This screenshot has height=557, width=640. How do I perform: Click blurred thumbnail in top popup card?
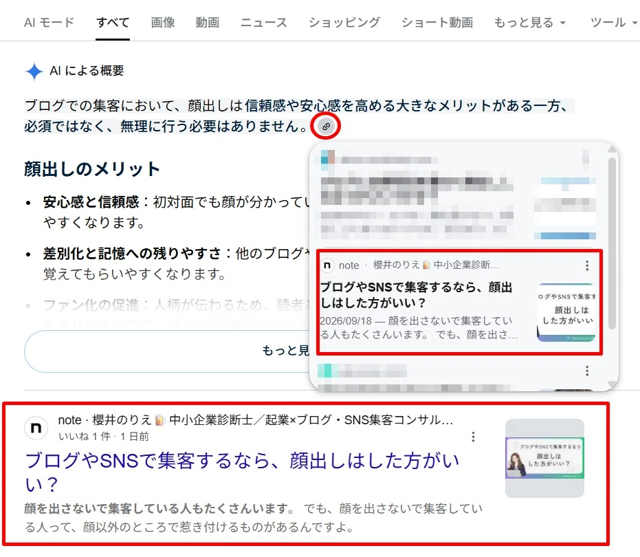point(565,208)
